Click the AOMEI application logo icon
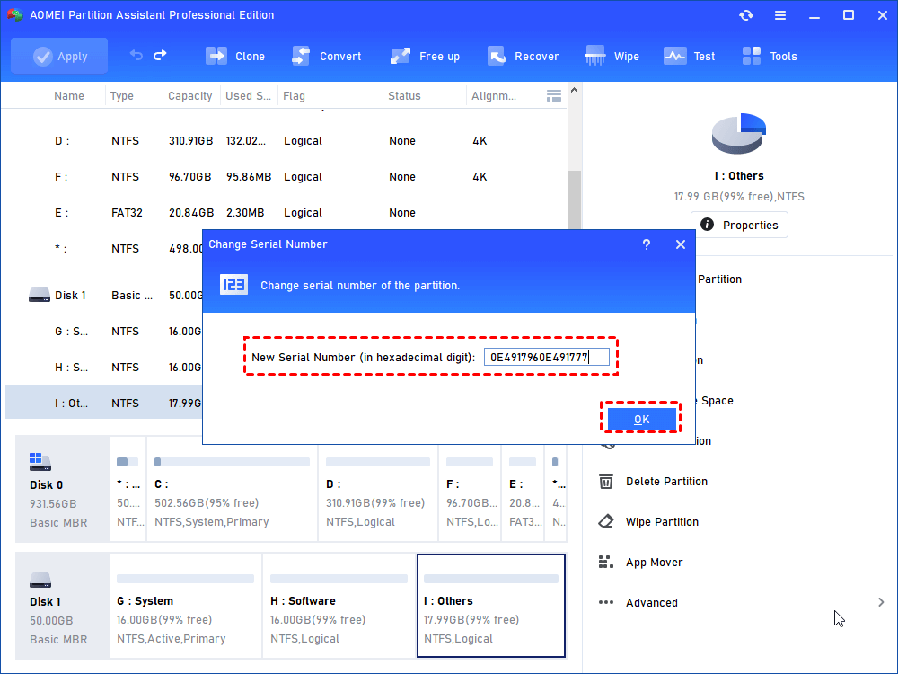 pos(15,15)
